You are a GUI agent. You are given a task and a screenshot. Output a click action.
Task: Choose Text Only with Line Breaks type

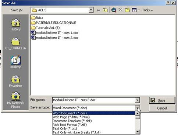(x=94, y=132)
